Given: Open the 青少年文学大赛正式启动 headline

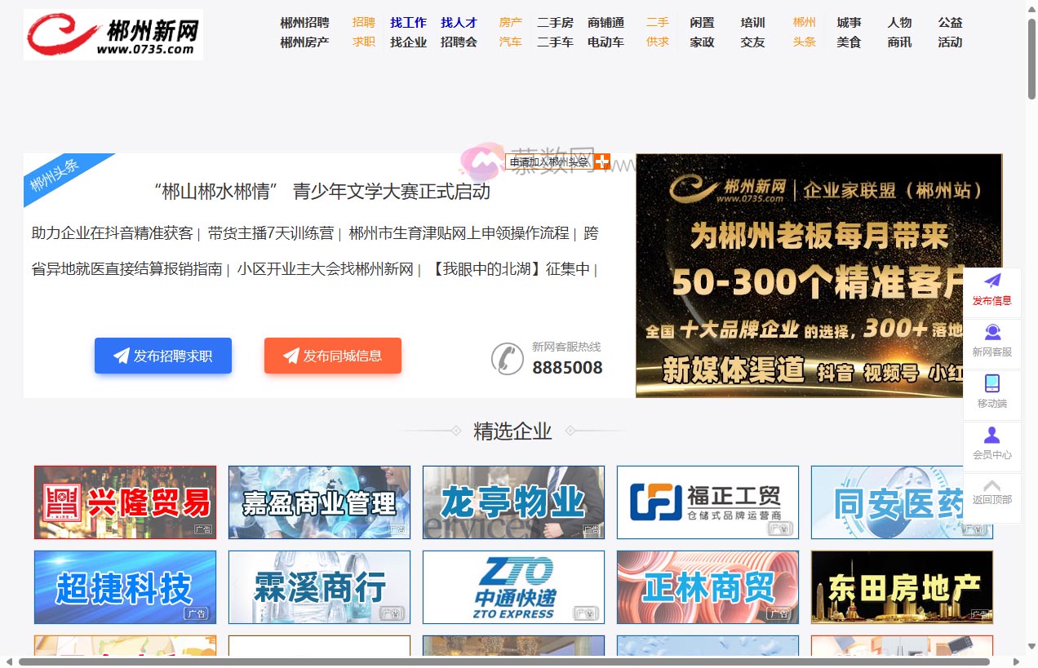Looking at the screenshot, I should [322, 192].
